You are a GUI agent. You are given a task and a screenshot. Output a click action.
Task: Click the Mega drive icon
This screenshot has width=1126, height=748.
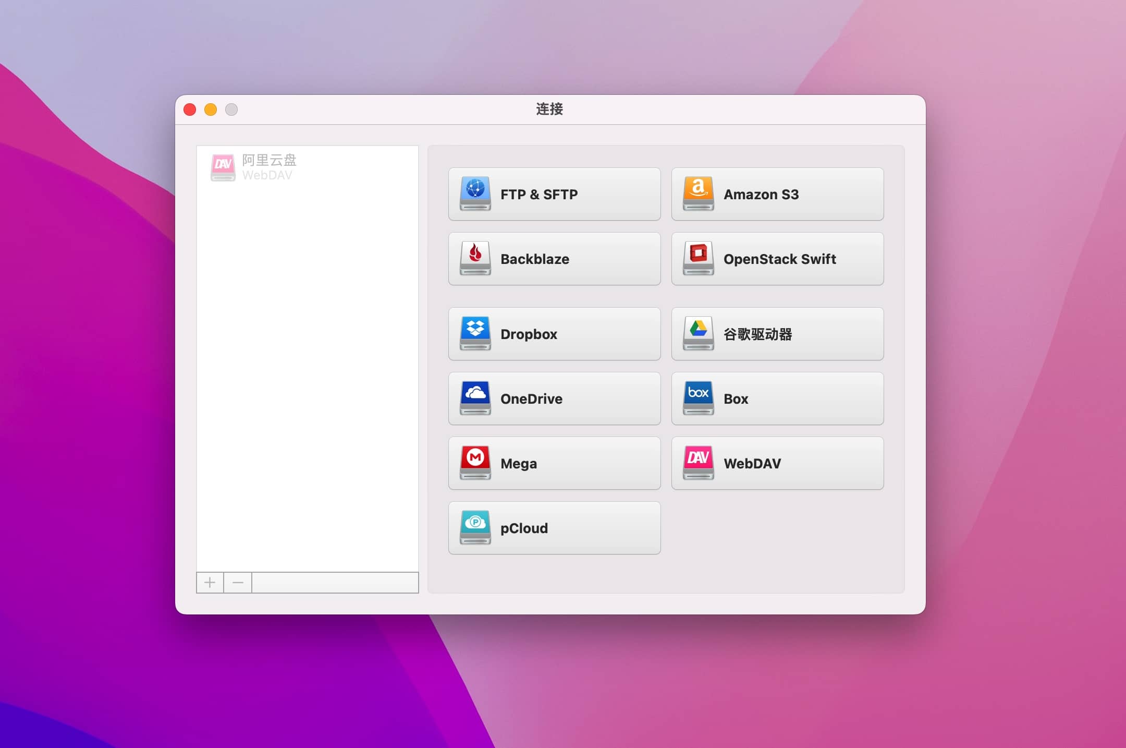475,463
